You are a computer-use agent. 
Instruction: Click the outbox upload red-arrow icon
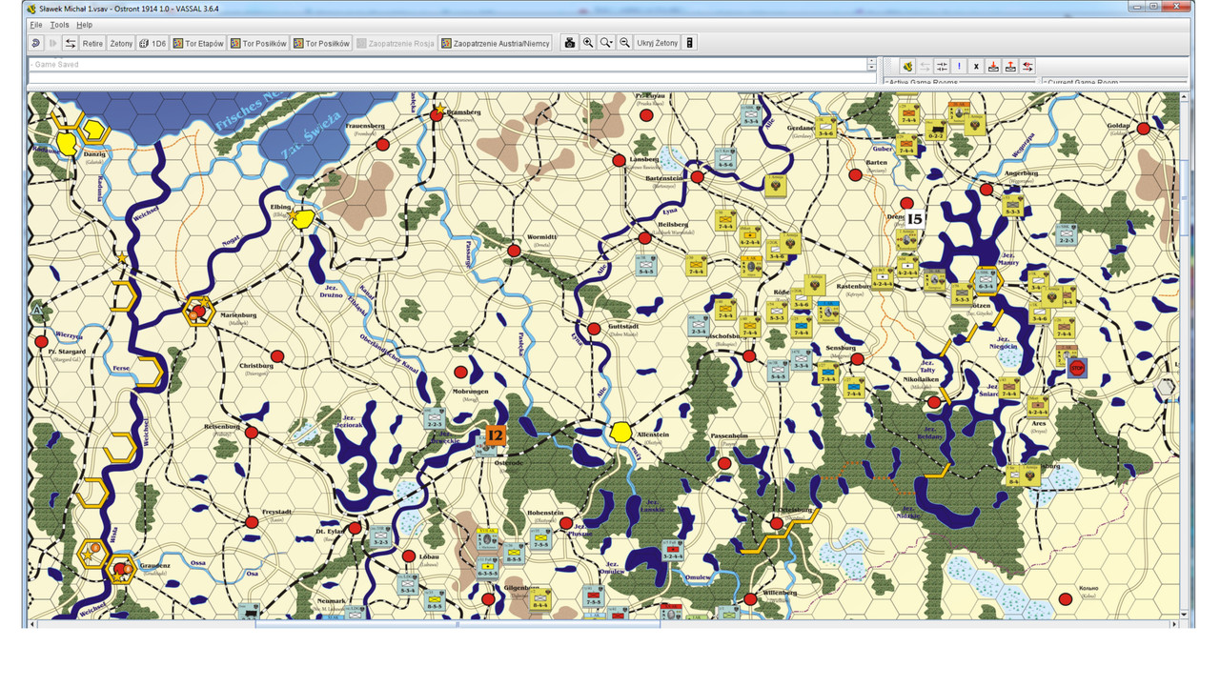tap(1010, 66)
